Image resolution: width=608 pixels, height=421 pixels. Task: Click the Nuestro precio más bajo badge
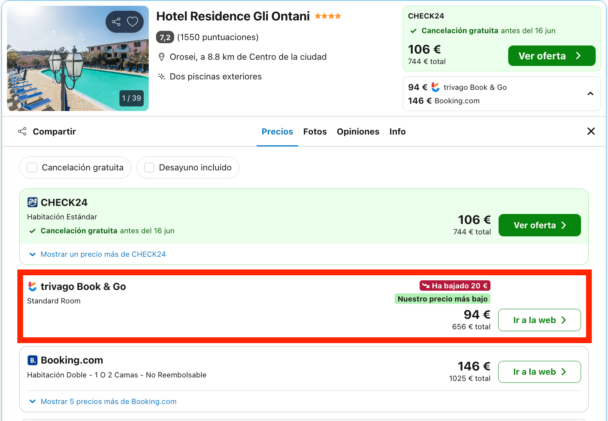point(442,299)
